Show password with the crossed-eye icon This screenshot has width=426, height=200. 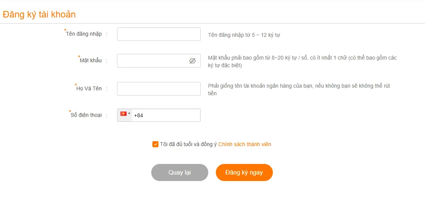(x=192, y=61)
